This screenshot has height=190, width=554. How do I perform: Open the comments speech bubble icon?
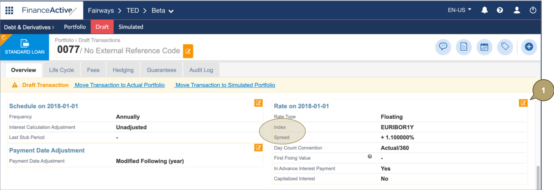point(443,47)
